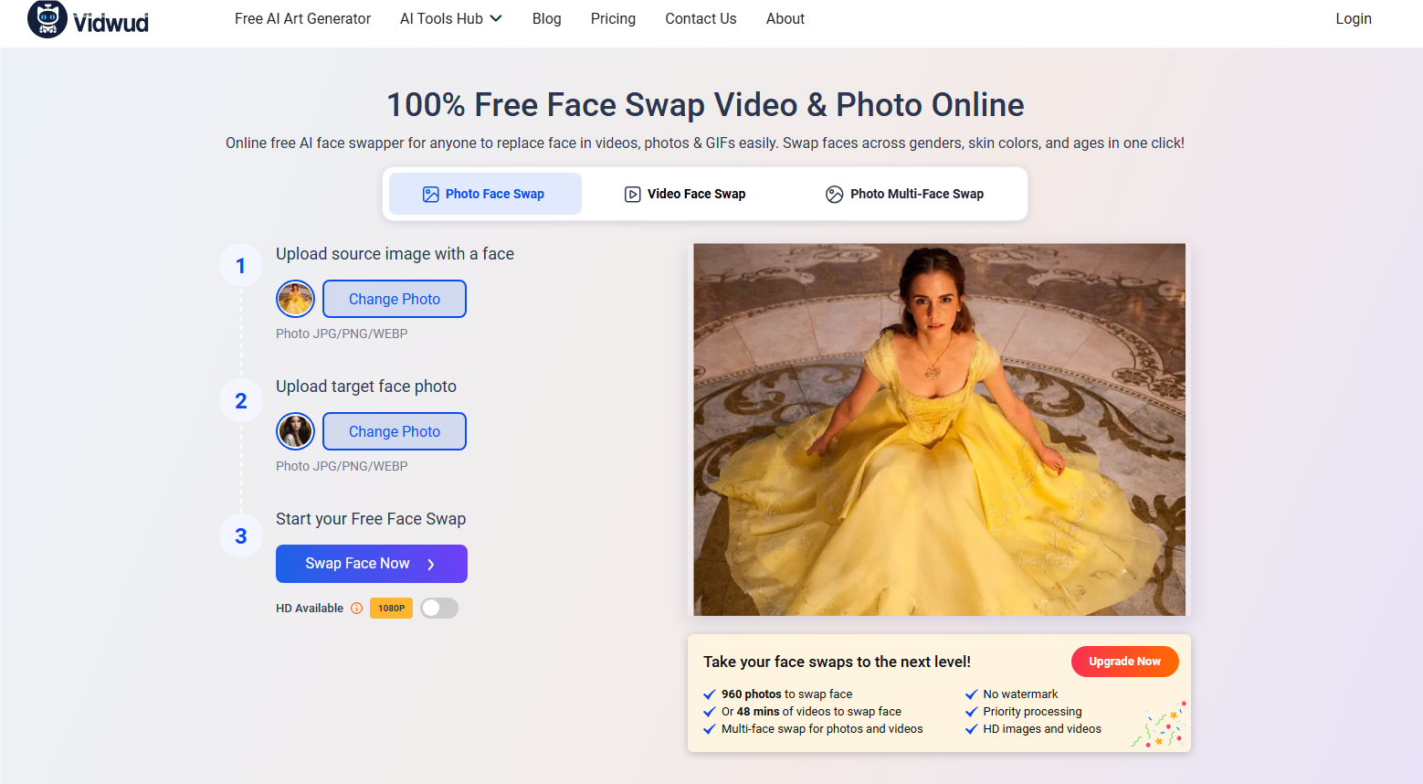Click "Upload source image with a face" text
This screenshot has width=1423, height=784.
[x=395, y=254]
